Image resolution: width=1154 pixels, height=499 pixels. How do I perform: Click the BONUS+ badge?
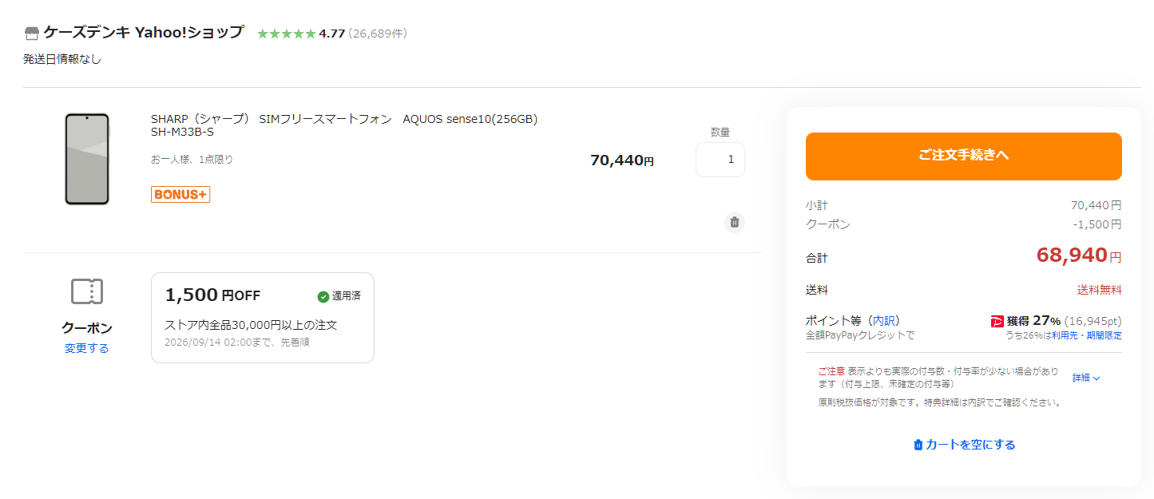[x=180, y=194]
